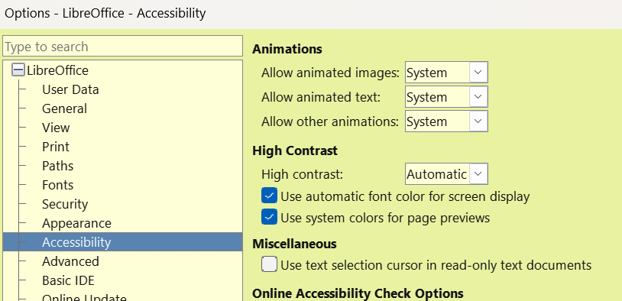The height and width of the screenshot is (301, 622).
Task: Click the Allow other animations label
Action: [x=330, y=121]
